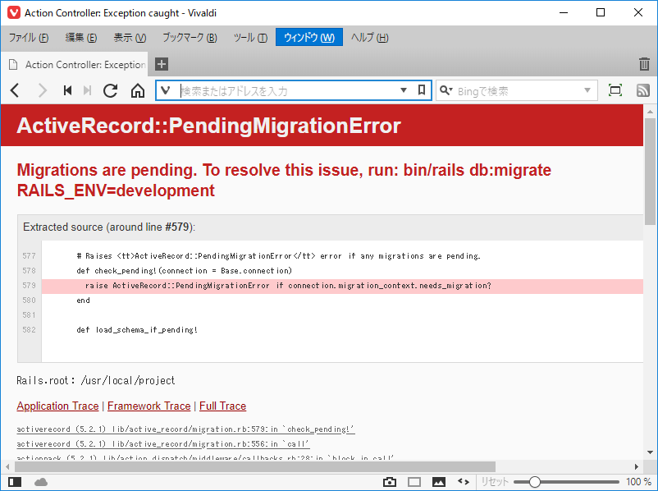Click 'Extracted source (around line #579)' text
The image size is (658, 491).
coord(109,227)
